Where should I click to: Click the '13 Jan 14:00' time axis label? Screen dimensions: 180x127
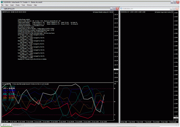pyautogui.click(x=103, y=122)
